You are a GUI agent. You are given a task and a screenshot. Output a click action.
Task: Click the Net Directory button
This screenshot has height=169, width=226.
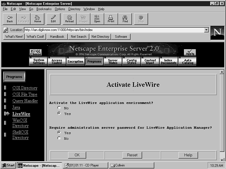coord(100,37)
